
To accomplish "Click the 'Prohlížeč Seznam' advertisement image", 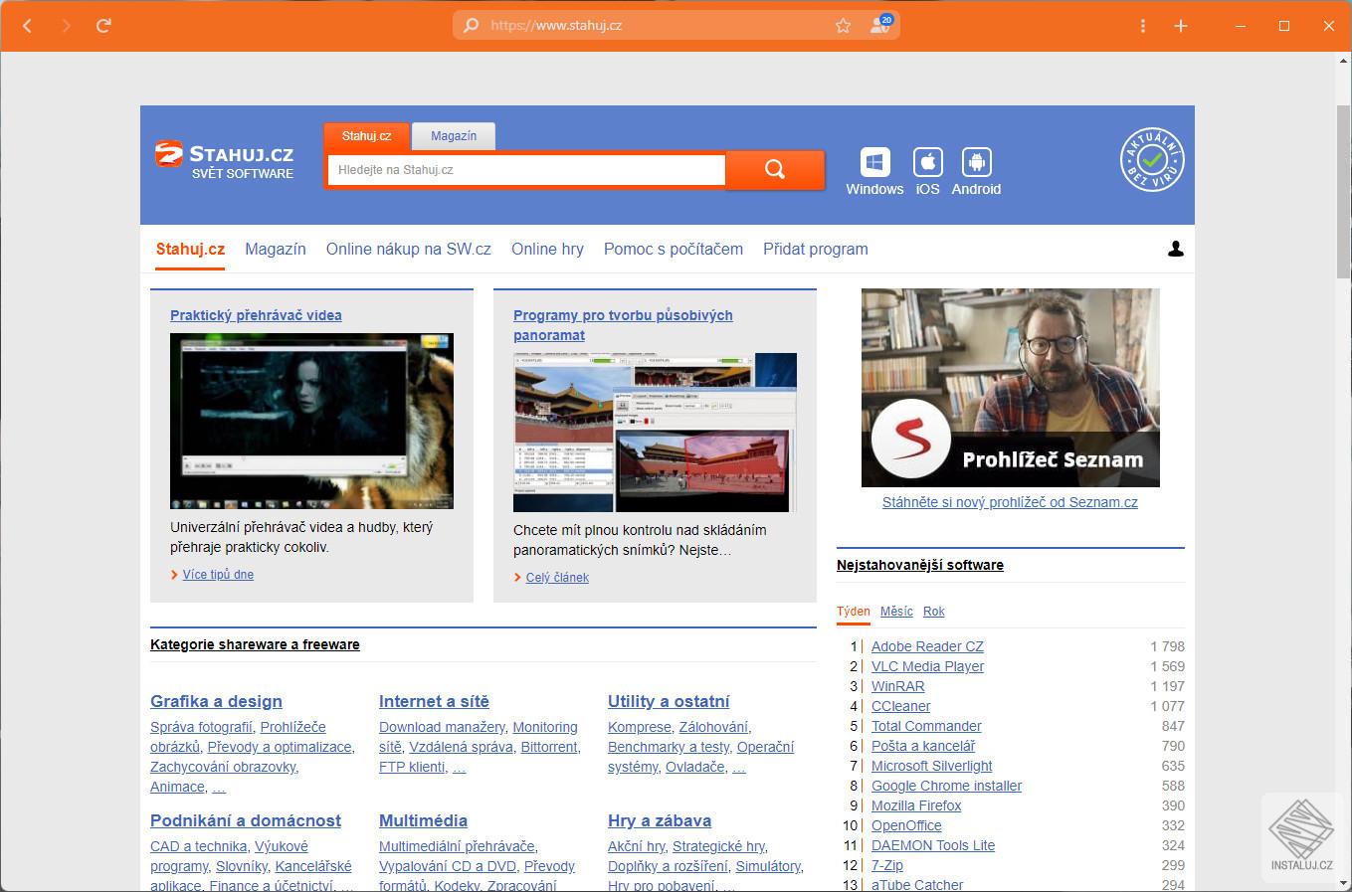I will click(1011, 388).
